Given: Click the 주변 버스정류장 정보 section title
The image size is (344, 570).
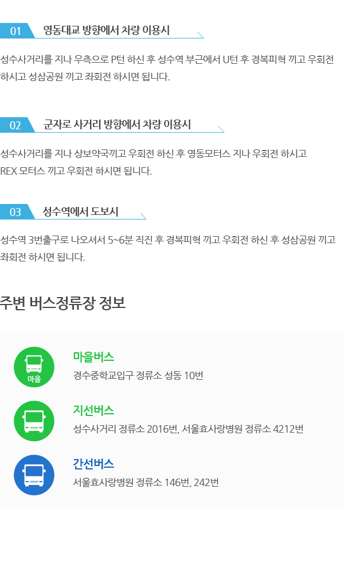Looking at the screenshot, I should [x=62, y=303].
